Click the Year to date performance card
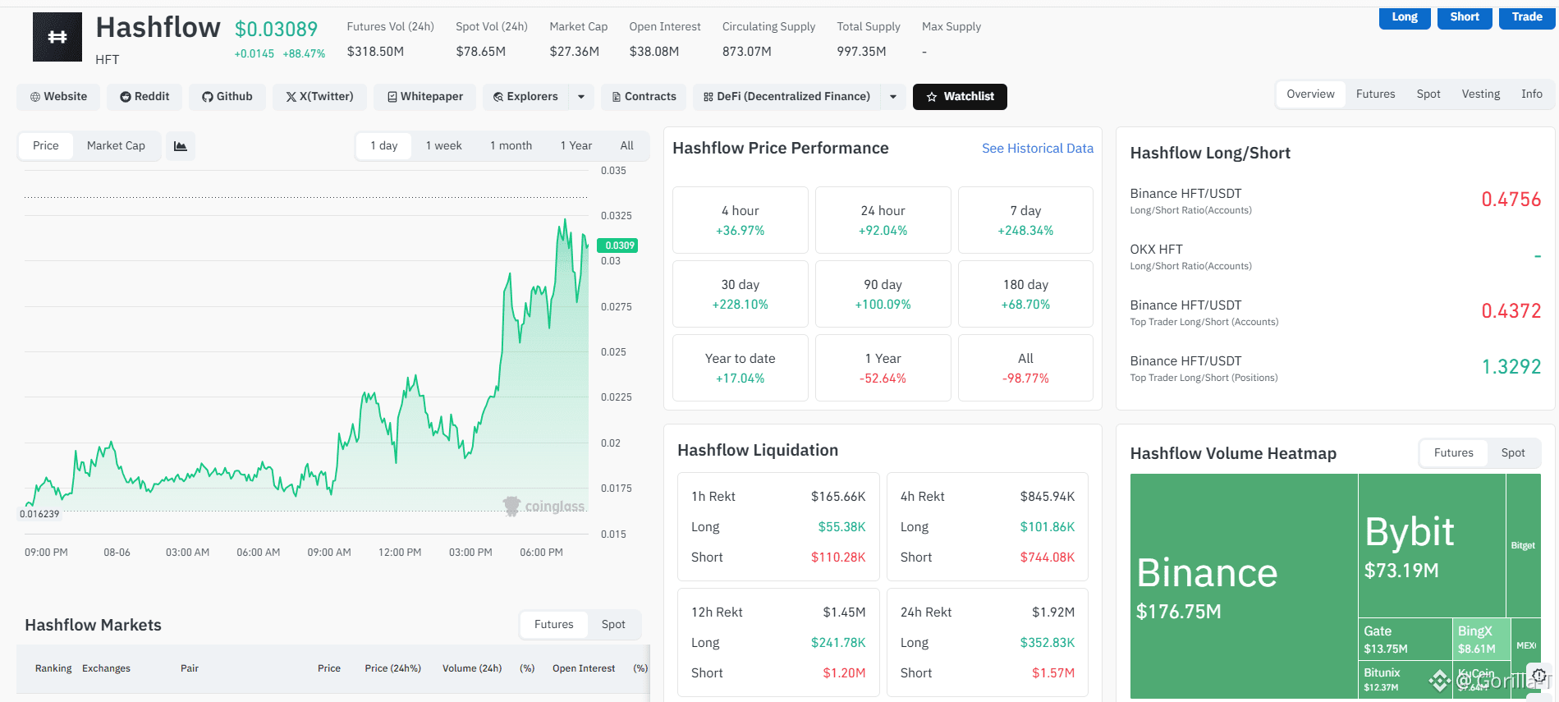This screenshot has width=1559, height=702. pyautogui.click(x=741, y=368)
